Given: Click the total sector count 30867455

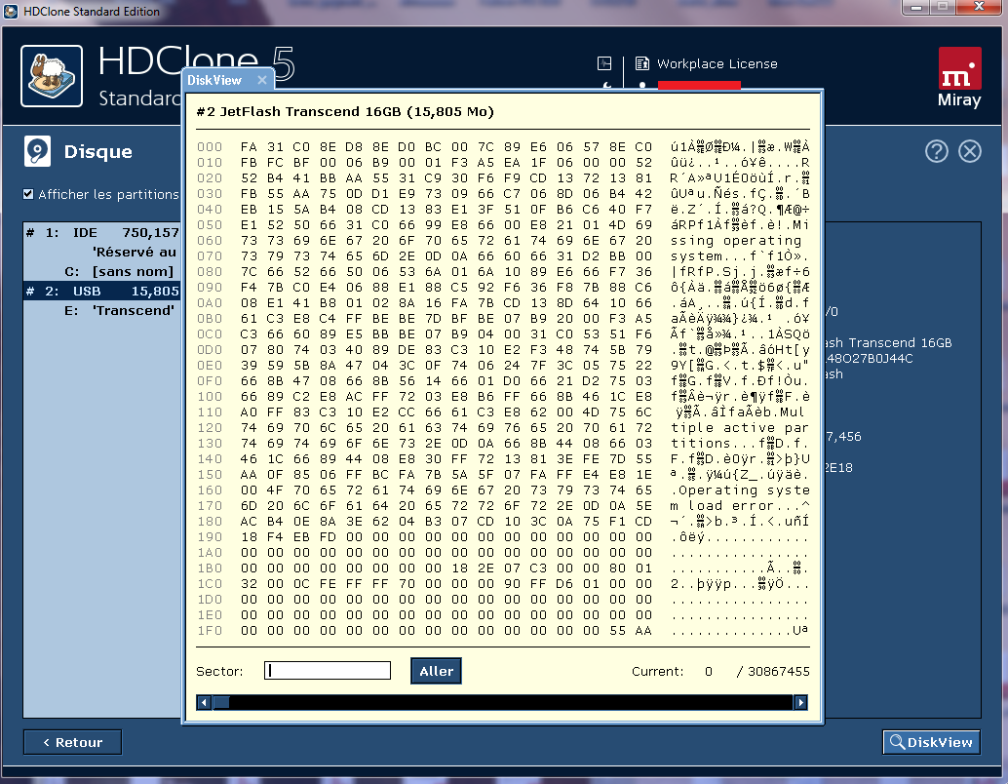Looking at the screenshot, I should (x=778, y=672).
